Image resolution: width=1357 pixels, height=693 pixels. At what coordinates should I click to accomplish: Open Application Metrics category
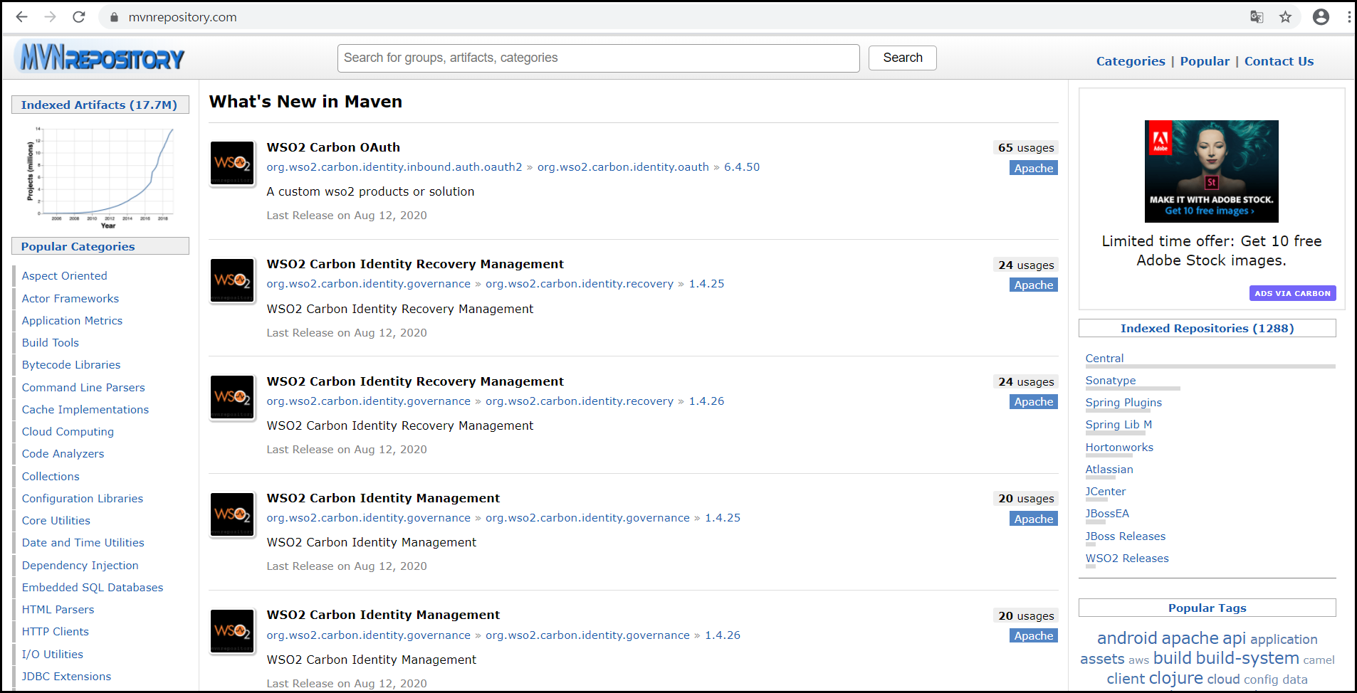pyautogui.click(x=72, y=321)
